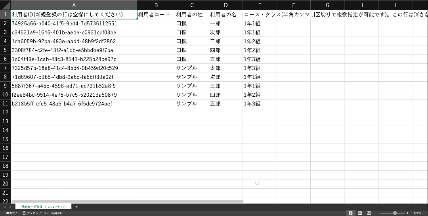This screenshot has width=428, height=216.
Task: Click cell with ID c34531a9-1646-401b-aede-c0931ccf03be
Action: pos(74,32)
